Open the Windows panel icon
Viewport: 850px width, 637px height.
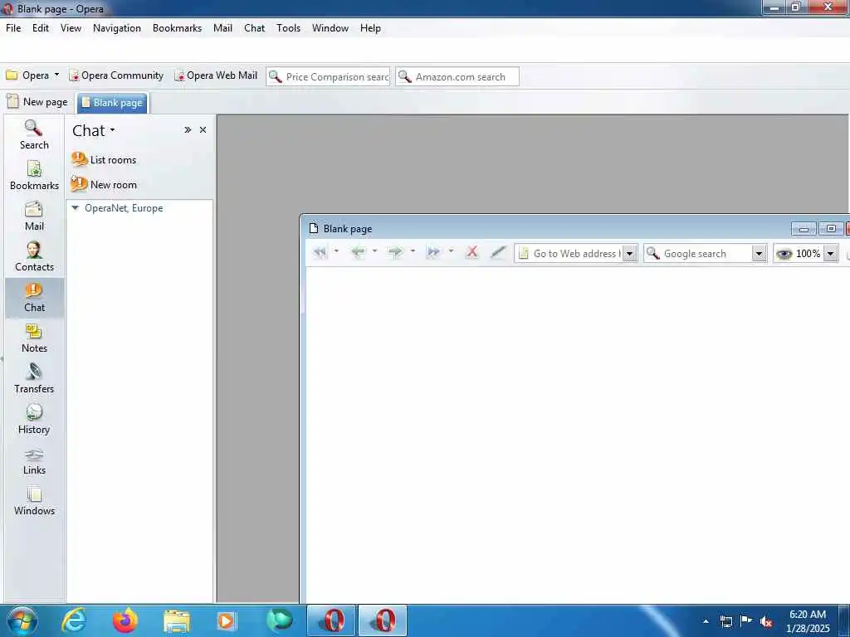point(33,500)
